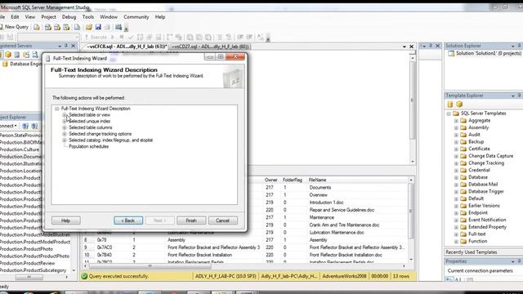Expand Selected catalog, index filegroup, and stoplist node
Viewport: 523px width, 294px height.
click(x=65, y=140)
